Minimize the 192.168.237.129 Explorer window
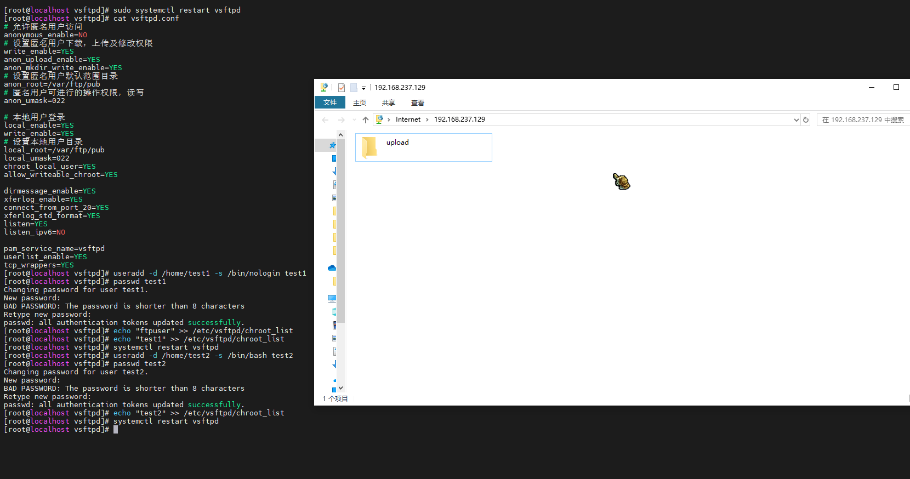Viewport: 910px width, 479px height. tap(872, 87)
